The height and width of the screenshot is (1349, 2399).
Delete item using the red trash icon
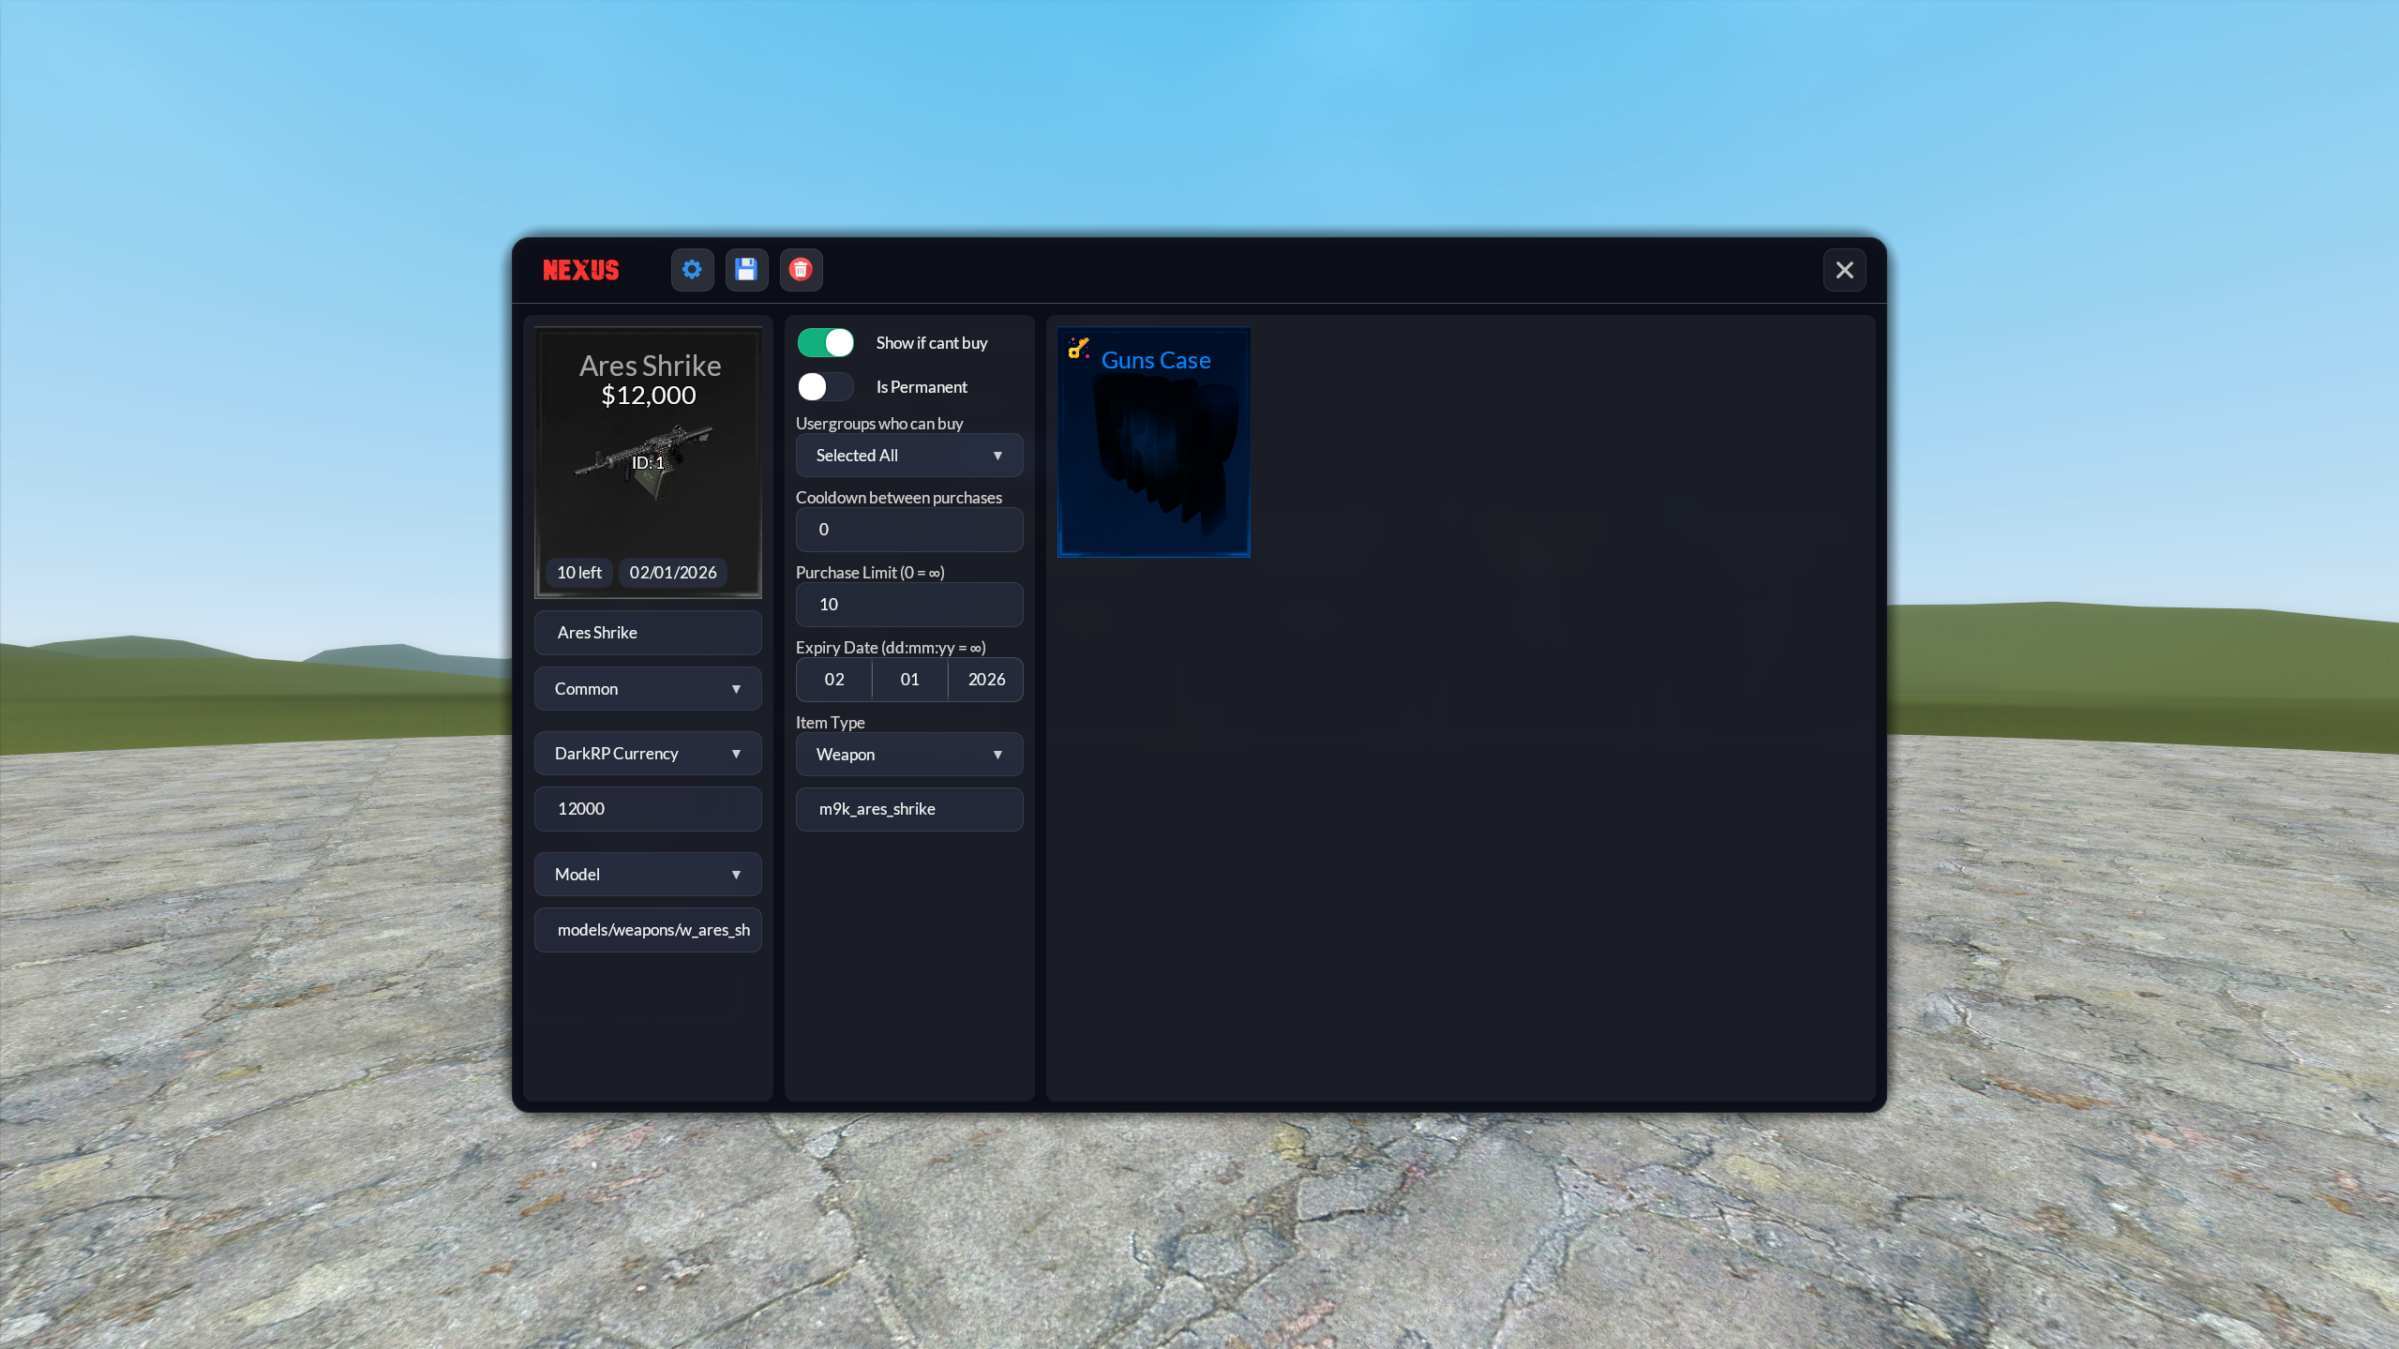[x=801, y=270]
